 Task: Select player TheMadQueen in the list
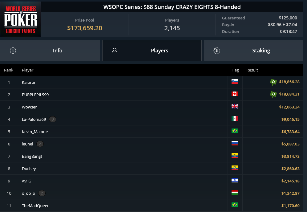point(36,206)
